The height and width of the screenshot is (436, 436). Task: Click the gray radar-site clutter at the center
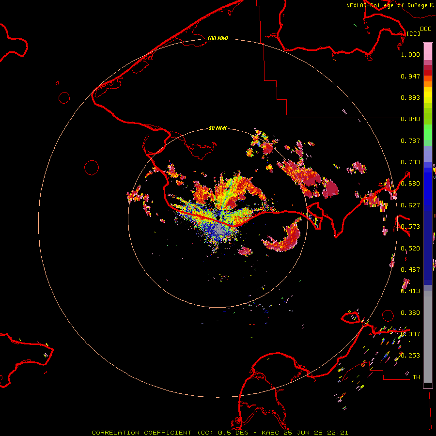[219, 230]
